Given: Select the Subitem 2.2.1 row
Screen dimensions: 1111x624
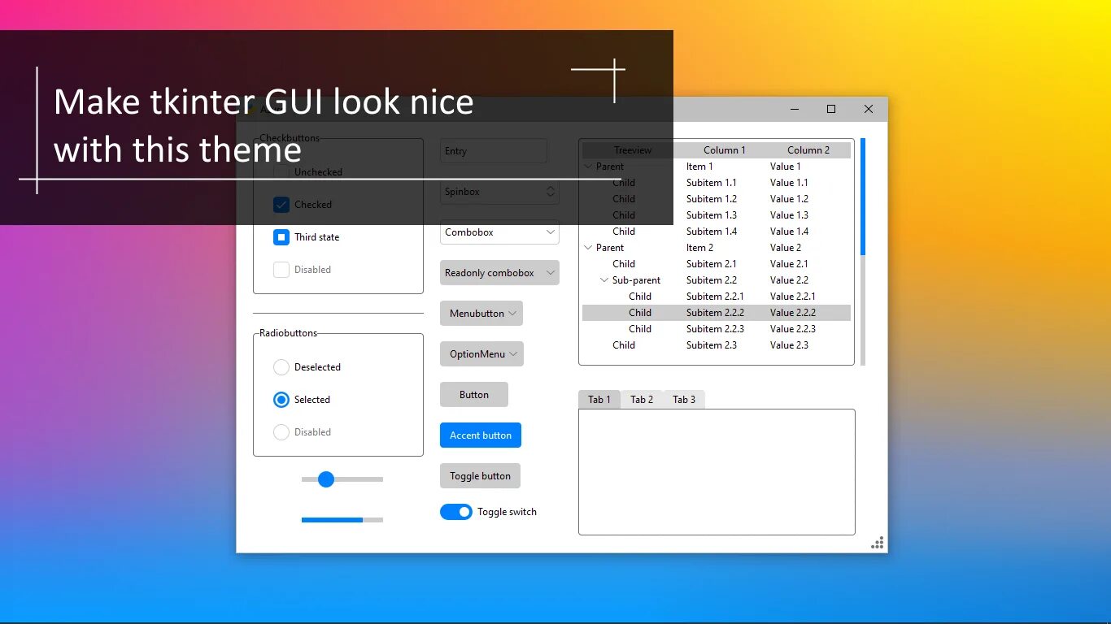Looking at the screenshot, I should [717, 297].
